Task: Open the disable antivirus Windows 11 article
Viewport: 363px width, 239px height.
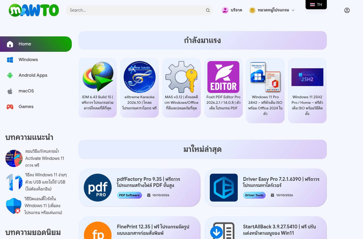Action: (x=43, y=206)
